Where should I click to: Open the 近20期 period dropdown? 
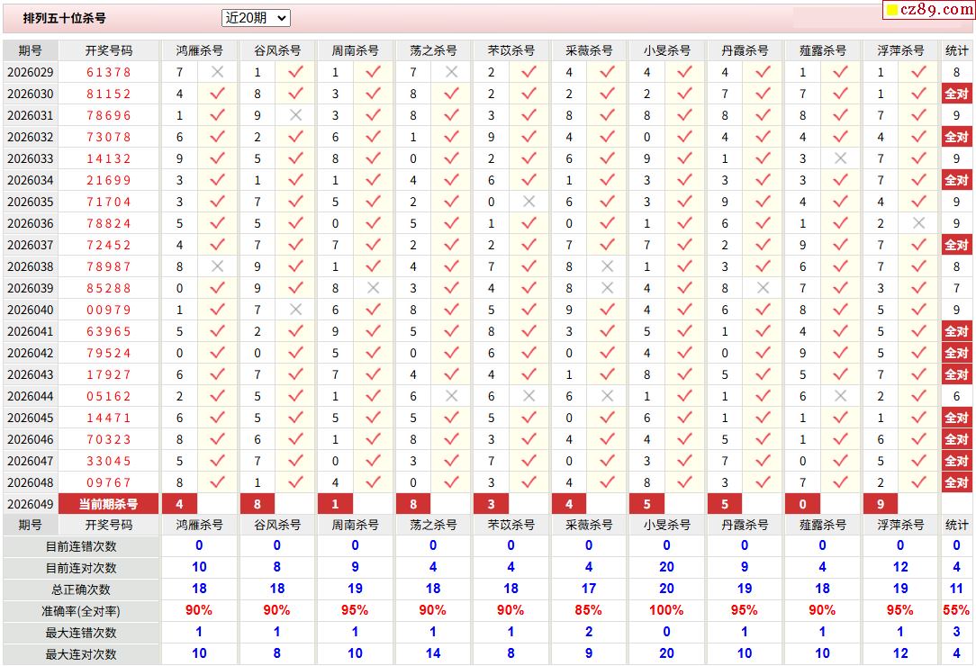coord(256,18)
